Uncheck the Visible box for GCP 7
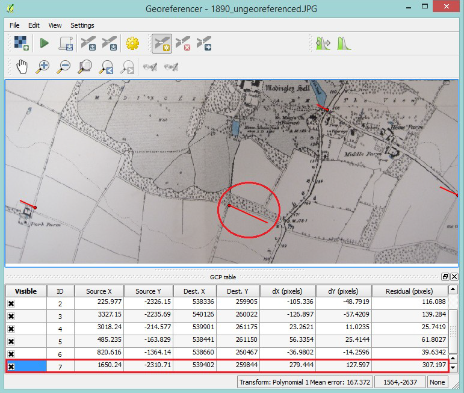464x393 pixels. (x=11, y=367)
